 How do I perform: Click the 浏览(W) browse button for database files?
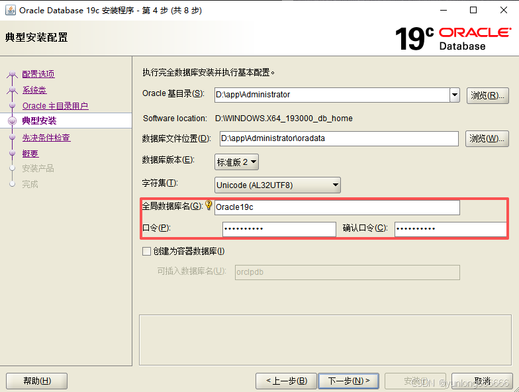(x=487, y=138)
